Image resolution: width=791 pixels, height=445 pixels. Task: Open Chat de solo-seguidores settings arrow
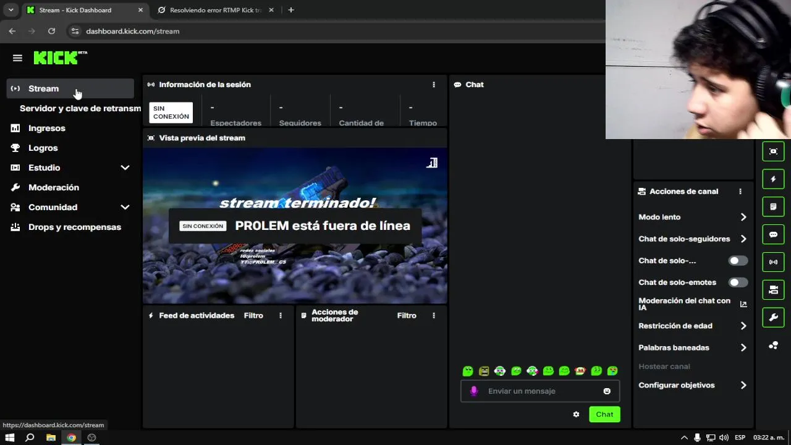[x=743, y=239]
